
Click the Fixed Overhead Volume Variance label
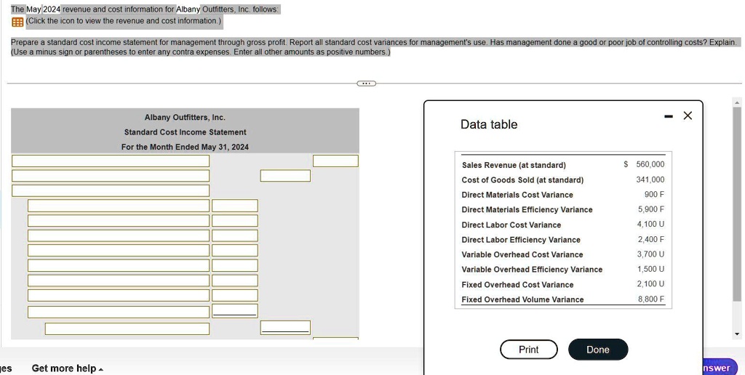point(522,299)
